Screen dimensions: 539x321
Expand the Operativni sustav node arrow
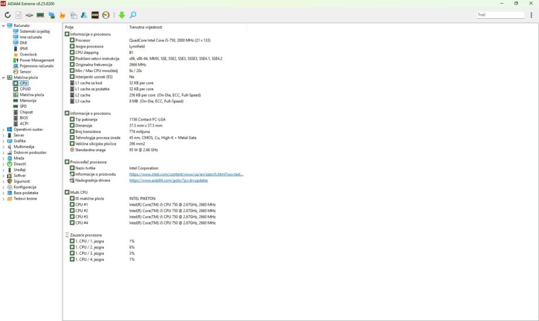tap(4, 129)
